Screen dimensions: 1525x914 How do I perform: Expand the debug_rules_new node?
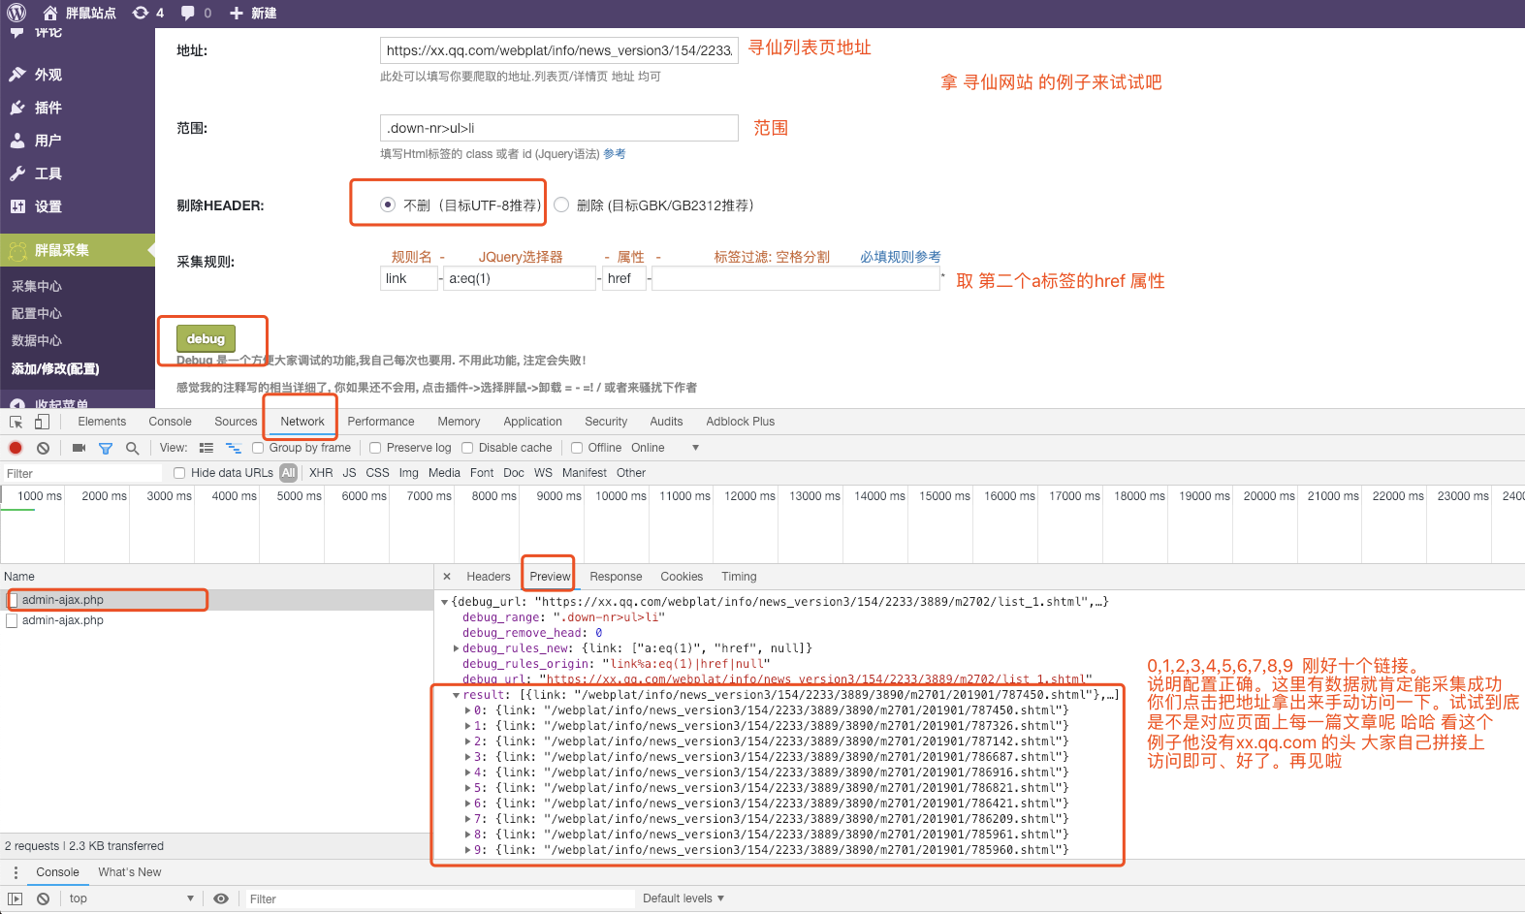point(456,648)
